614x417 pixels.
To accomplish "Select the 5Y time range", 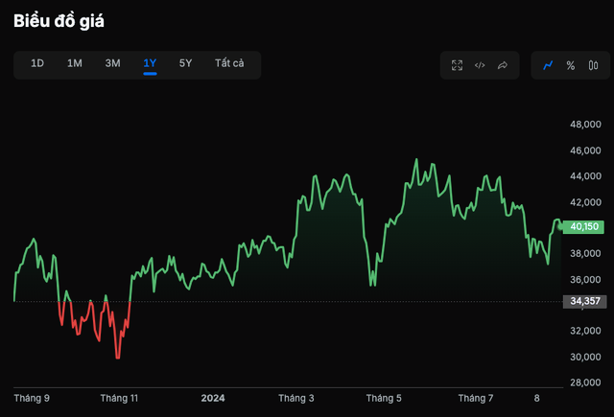I will coord(185,63).
